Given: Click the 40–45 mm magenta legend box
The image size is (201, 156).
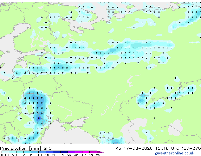Looking at the screenshot, I should [x=86, y=152].
